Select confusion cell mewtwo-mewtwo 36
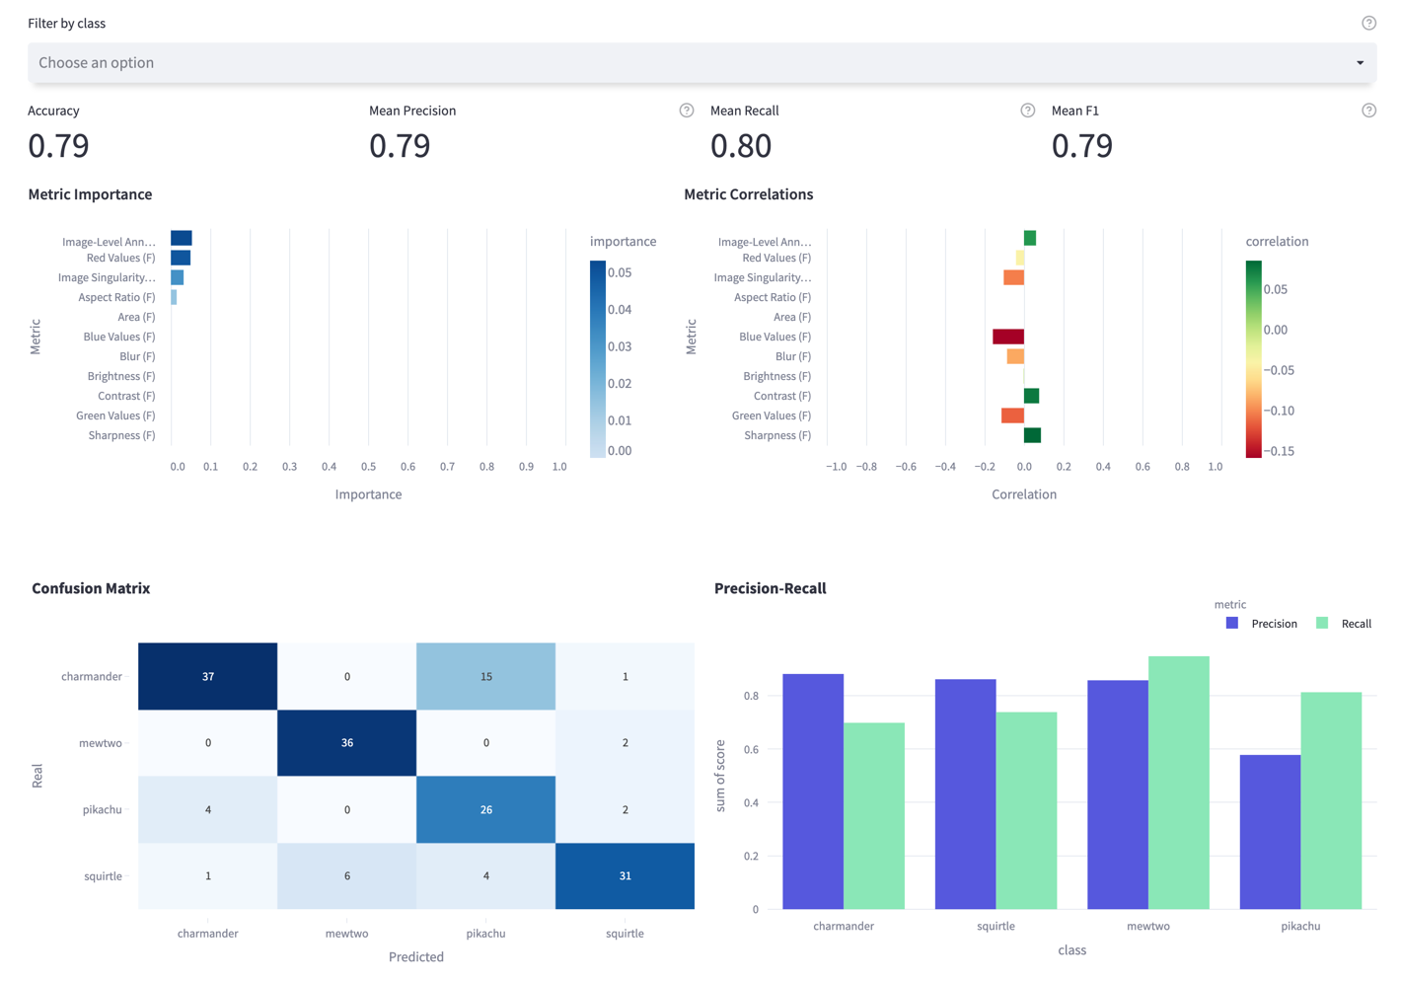Screen dimensions: 1402x981 point(346,742)
